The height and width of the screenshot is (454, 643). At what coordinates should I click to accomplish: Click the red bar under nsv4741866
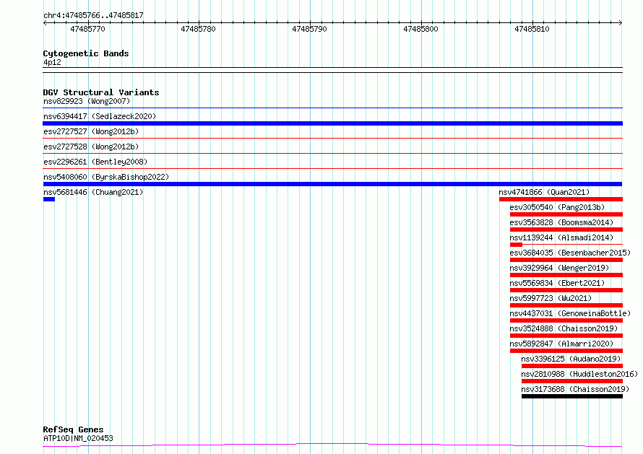[x=561, y=199]
